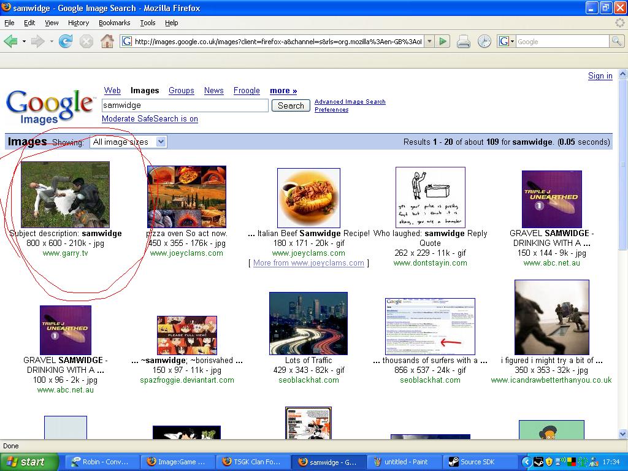Click the browser Back arrow button
The image size is (628, 471).
10,41
